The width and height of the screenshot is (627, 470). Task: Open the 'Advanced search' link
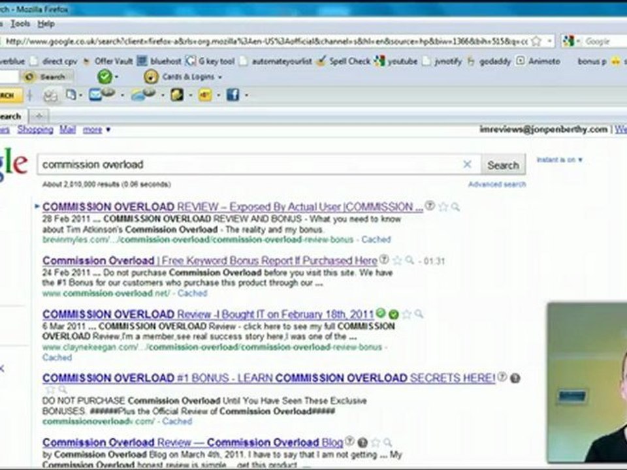tap(497, 184)
